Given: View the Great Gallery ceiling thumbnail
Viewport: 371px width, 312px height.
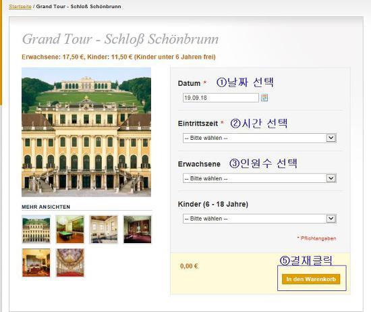Looking at the screenshot, I should pyautogui.click(x=70, y=263).
